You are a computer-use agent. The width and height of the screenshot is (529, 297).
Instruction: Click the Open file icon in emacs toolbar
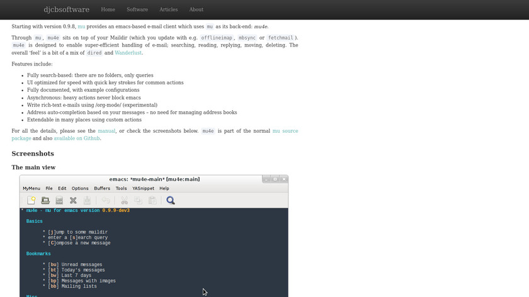45,200
